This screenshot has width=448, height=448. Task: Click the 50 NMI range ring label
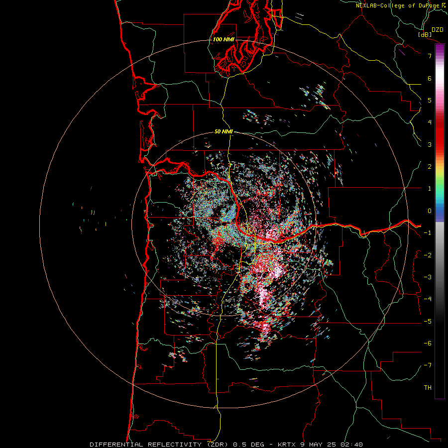pos(224,132)
